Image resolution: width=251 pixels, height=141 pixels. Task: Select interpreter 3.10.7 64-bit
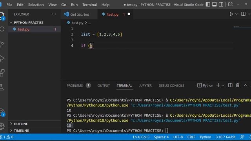point(226,137)
